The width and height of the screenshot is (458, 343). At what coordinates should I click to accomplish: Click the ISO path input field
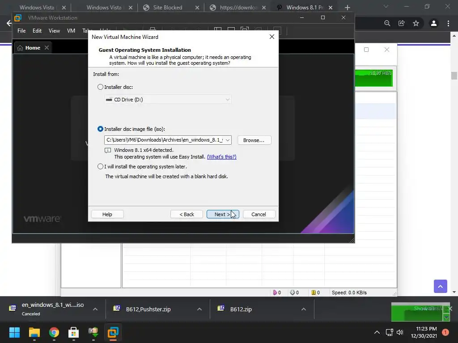pos(164,140)
